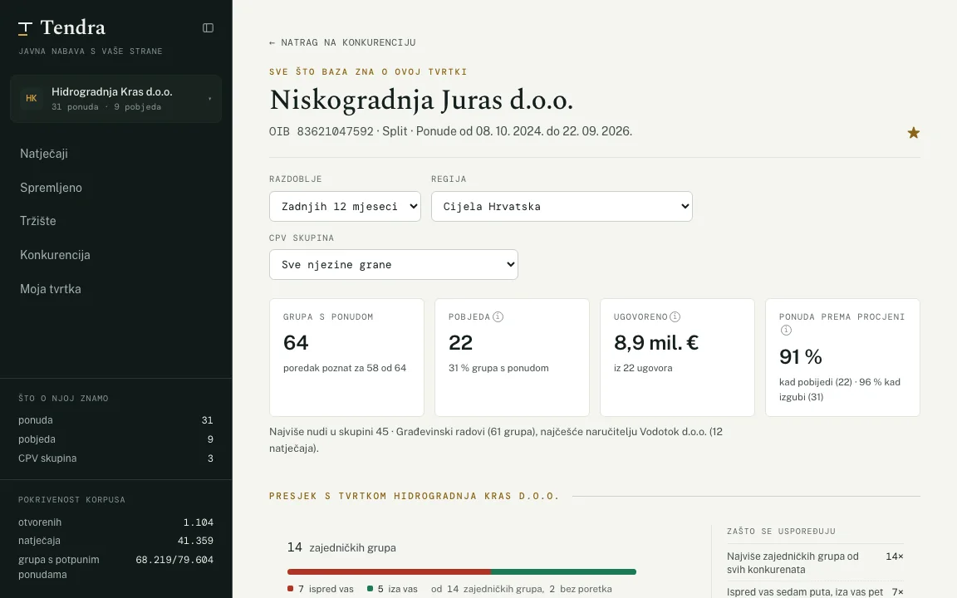Click the Niskogradnja Juras d.o.o. heading
This screenshot has width=957, height=598.
421,100
